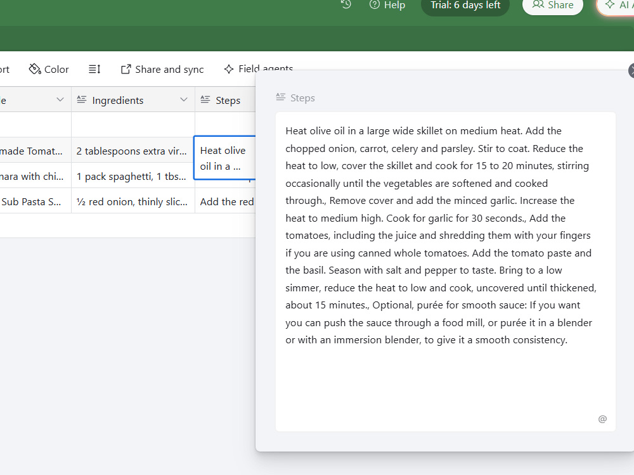Click the row height icon

point(94,70)
